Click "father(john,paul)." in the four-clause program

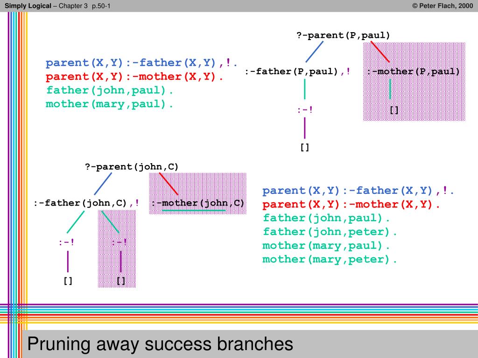point(109,90)
